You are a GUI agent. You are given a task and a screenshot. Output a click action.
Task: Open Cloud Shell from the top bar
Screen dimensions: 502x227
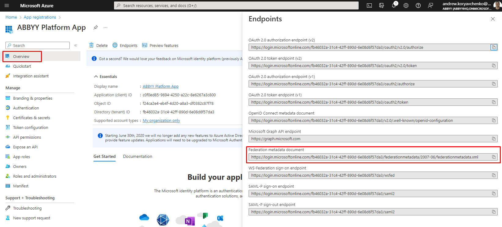point(369,5)
